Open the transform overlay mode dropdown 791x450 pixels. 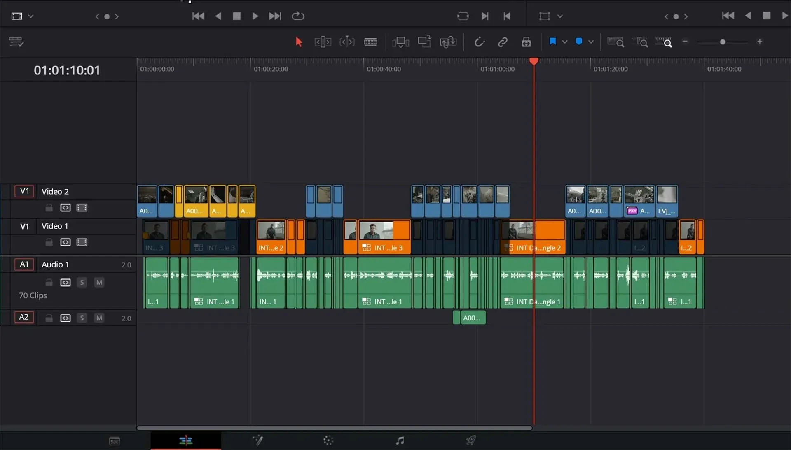(560, 16)
